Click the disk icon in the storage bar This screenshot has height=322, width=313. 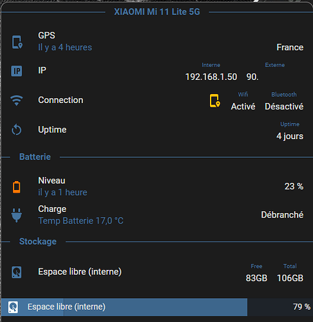tap(13, 307)
